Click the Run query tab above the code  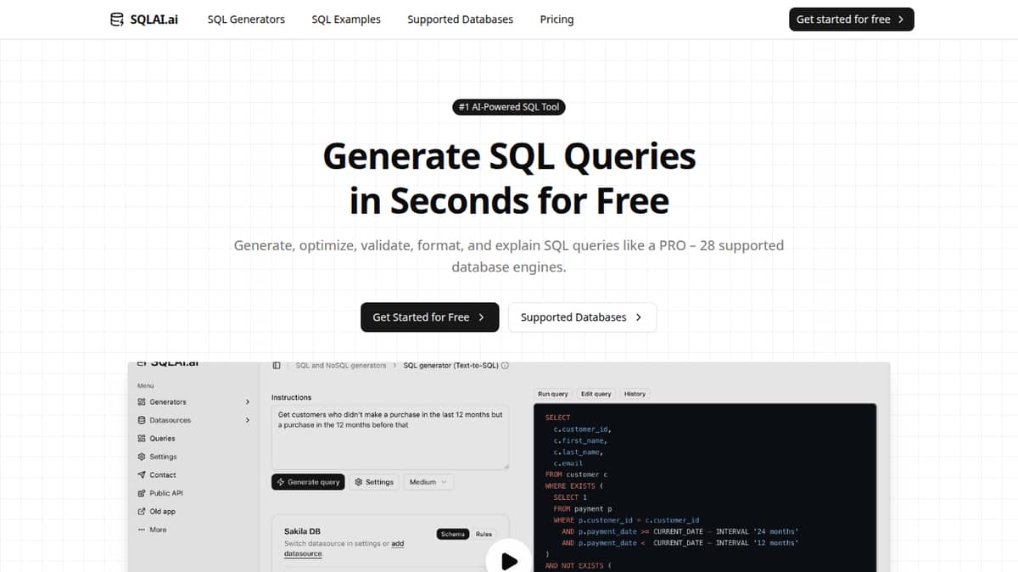(553, 394)
